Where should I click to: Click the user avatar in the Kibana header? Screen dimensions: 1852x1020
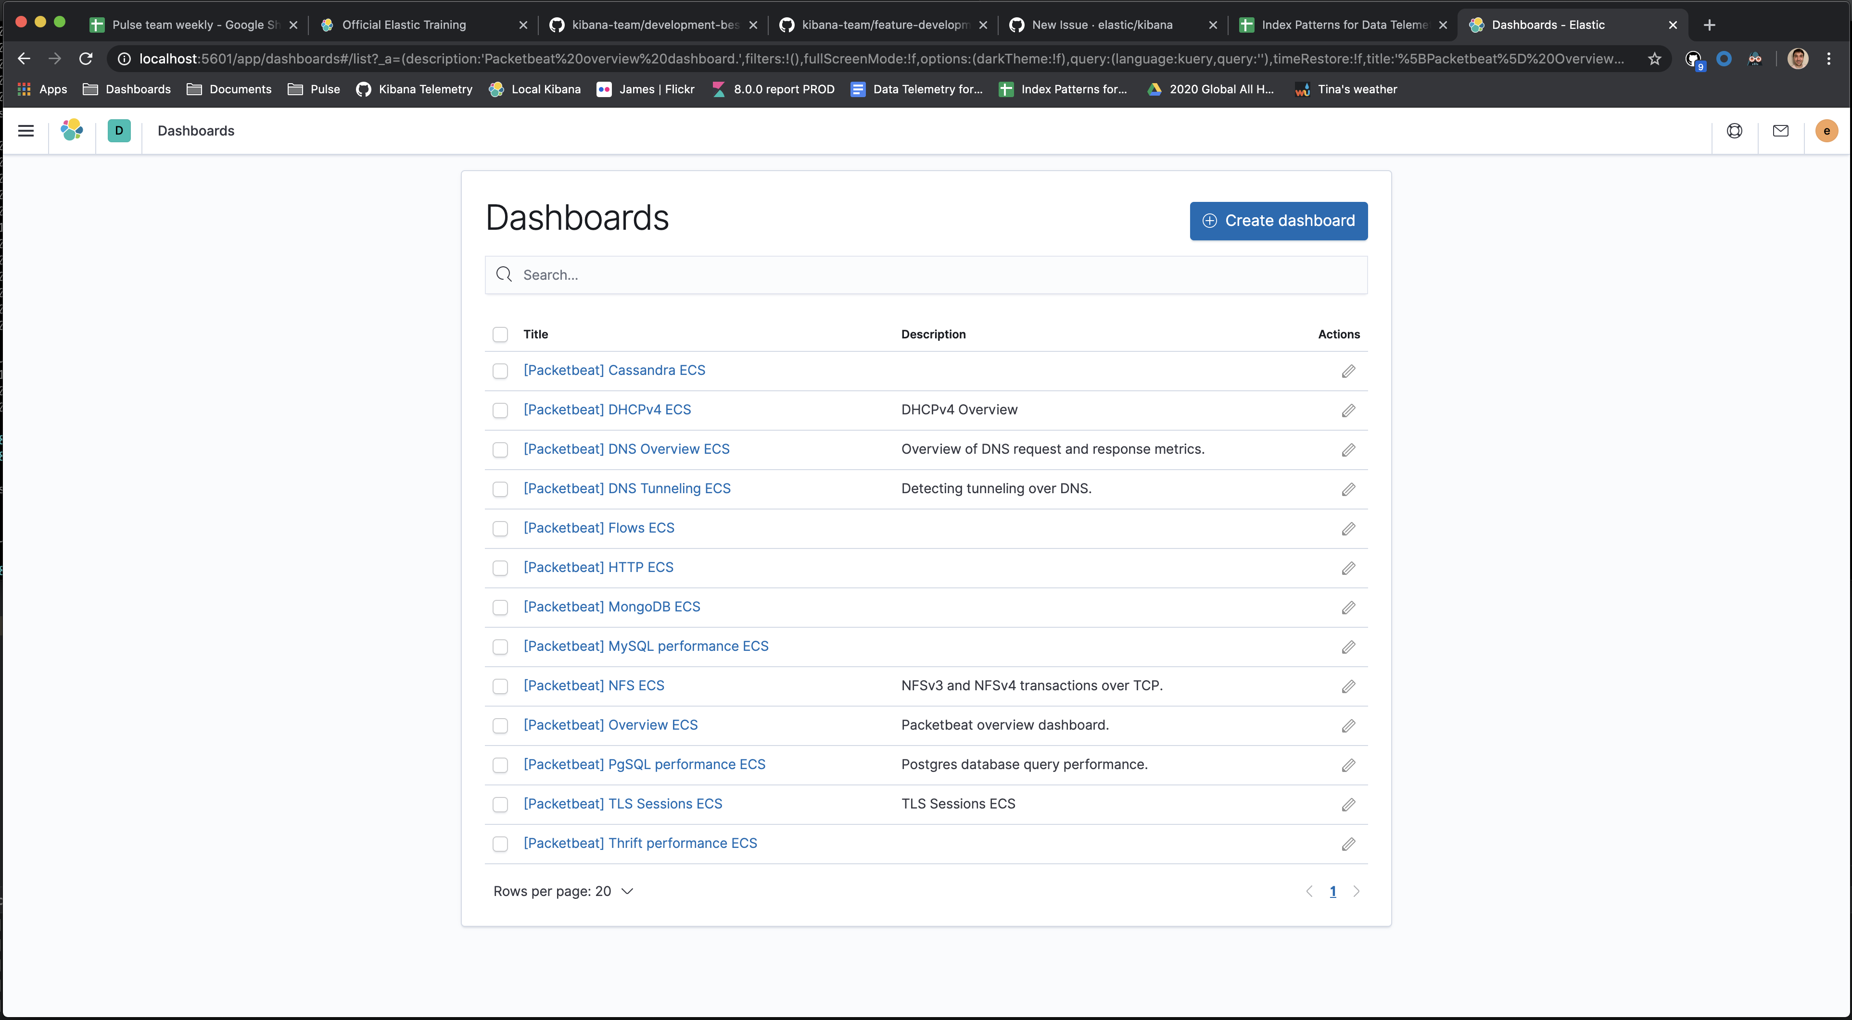pos(1827,131)
